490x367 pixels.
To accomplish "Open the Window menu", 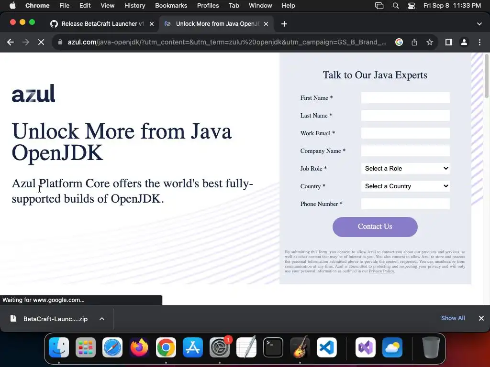I will (x=260, y=6).
